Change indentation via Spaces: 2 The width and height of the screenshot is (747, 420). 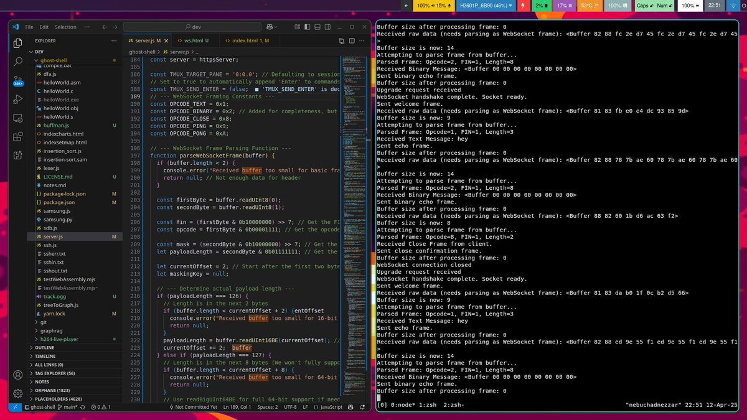[x=268, y=407]
